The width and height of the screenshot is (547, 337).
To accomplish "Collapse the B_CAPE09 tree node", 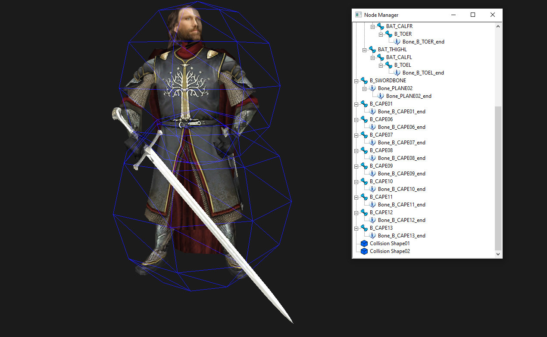I will tap(356, 166).
